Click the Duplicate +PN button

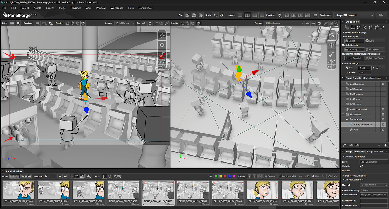coord(288,176)
